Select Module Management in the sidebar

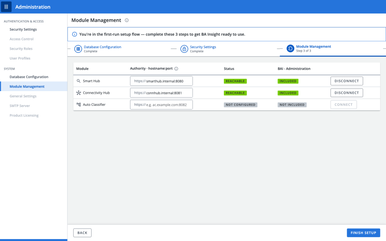(34, 86)
